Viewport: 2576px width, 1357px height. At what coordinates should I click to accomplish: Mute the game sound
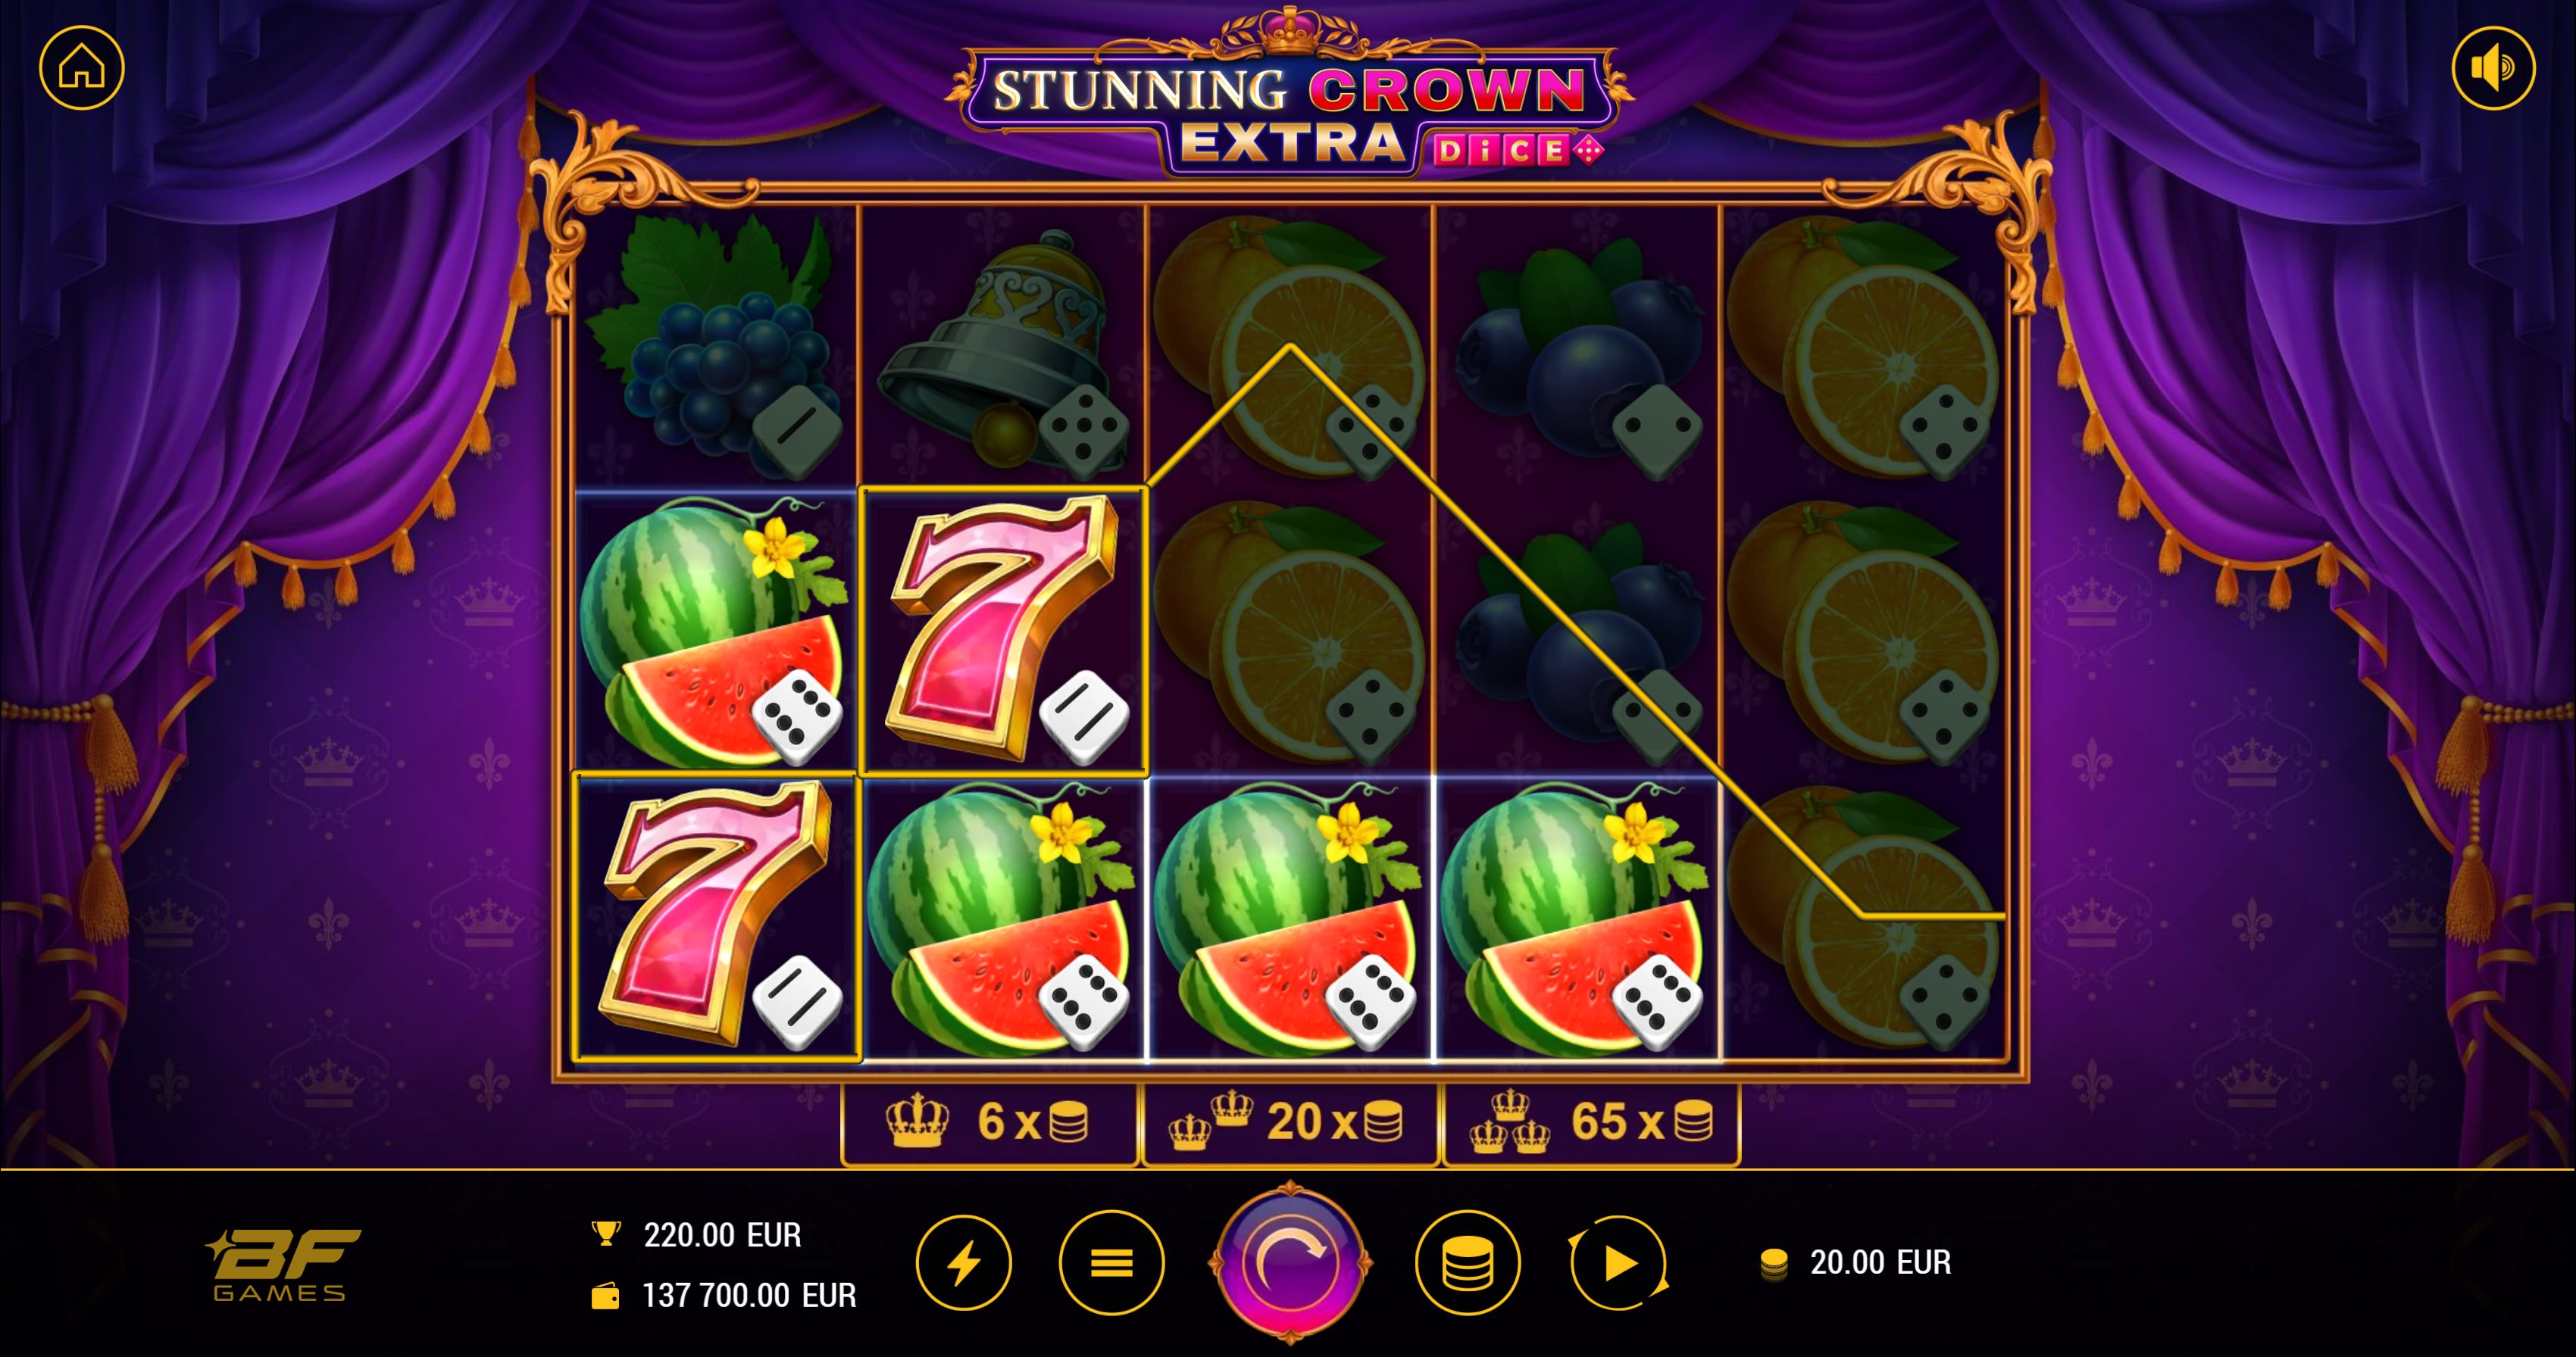tap(2493, 68)
